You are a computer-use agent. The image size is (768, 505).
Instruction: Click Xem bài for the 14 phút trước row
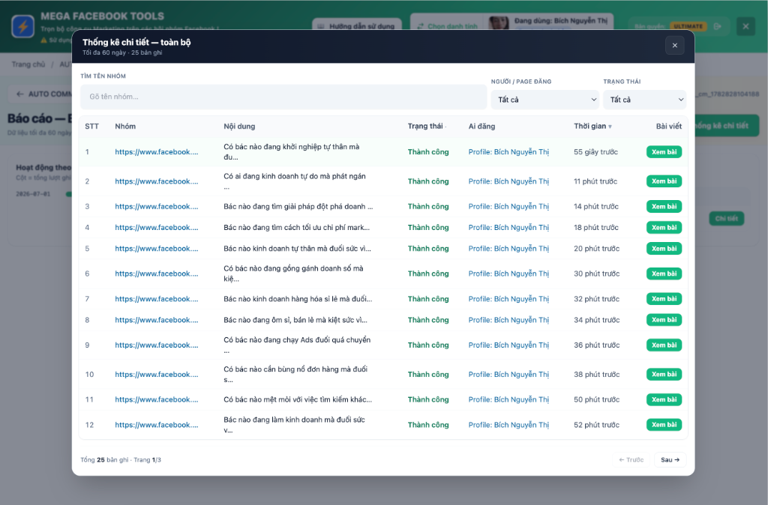664,207
